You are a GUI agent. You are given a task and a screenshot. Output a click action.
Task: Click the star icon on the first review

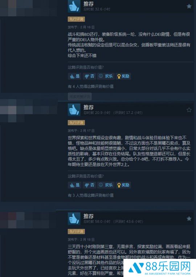[189, 7]
